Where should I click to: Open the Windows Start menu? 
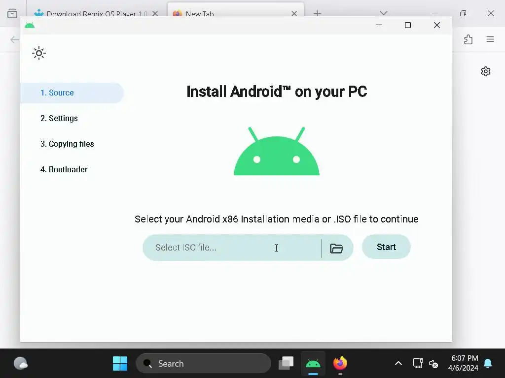pyautogui.click(x=120, y=364)
